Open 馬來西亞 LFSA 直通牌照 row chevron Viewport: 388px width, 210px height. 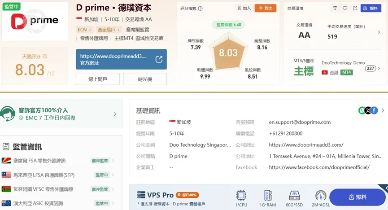pyautogui.click(x=113, y=175)
